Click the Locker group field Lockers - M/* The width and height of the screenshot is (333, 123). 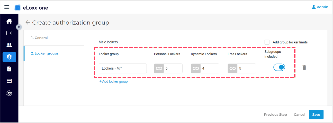[123, 68]
